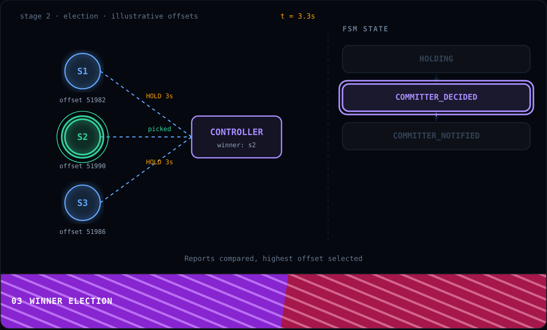
Task: Select the highlighted COMMITTER_DECIDED state
Action: coord(436,98)
